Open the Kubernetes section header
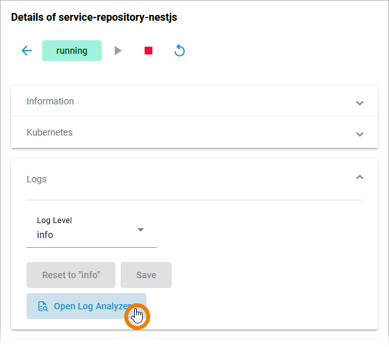Viewport: 389px width, 347px height. click(49, 132)
